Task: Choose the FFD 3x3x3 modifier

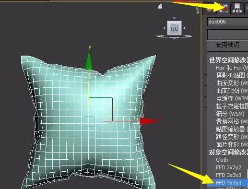Action: tap(228, 175)
